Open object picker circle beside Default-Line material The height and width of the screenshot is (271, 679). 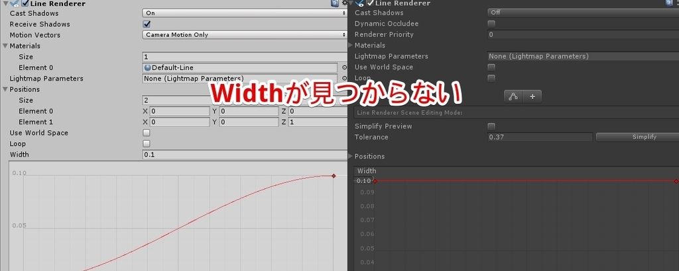(344, 67)
